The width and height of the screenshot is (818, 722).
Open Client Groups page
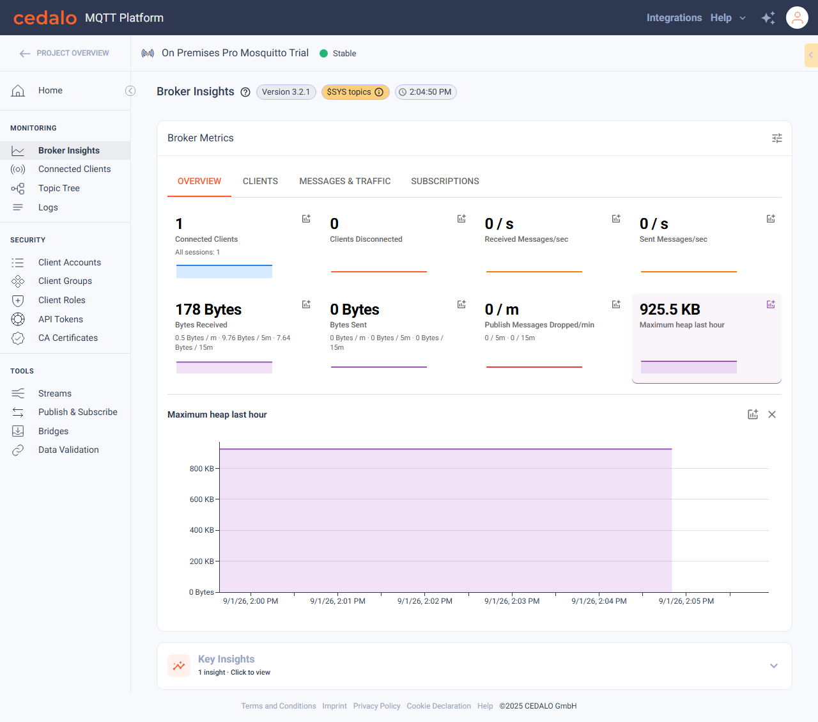click(x=65, y=281)
